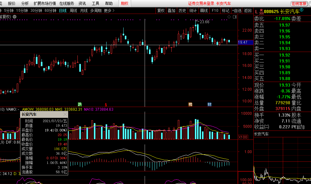The width and height of the screenshot is (311, 184).
Task: Open the 报价 menu
Action: [x=11, y=3]
